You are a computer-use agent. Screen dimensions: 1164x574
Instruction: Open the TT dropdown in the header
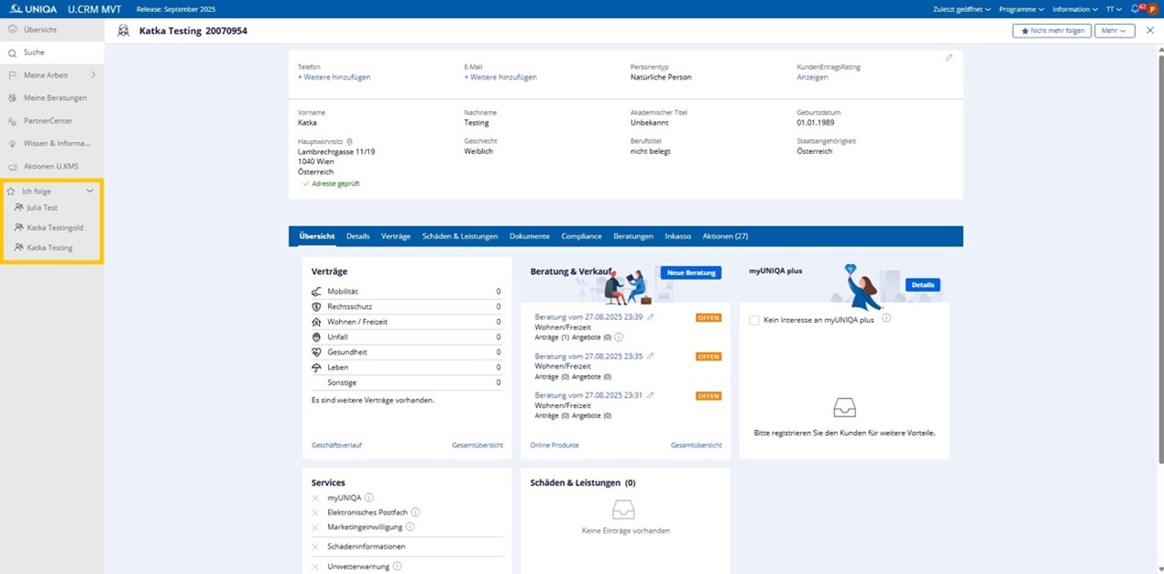(x=1115, y=9)
